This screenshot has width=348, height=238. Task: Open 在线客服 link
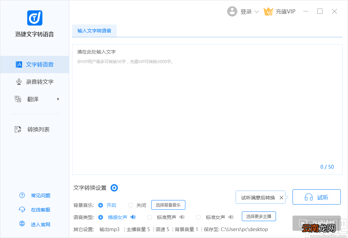[41, 210]
